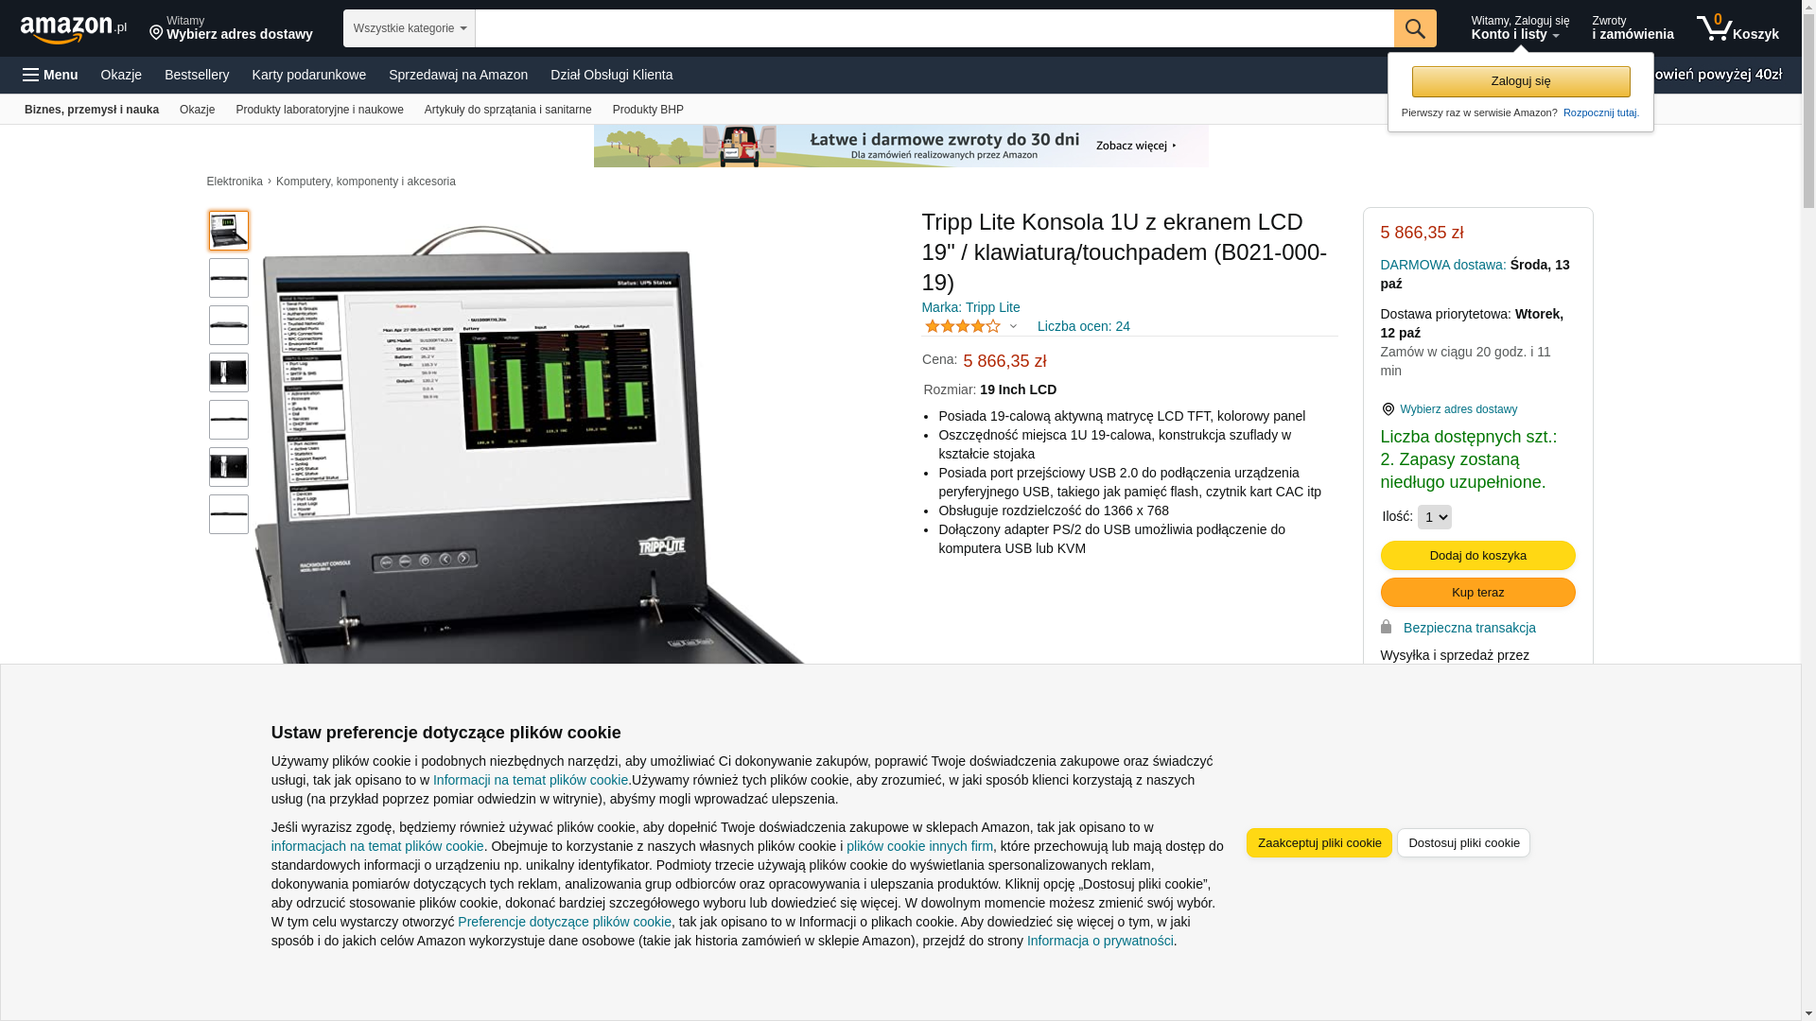Click the search magnifier button
Image resolution: width=1816 pixels, height=1021 pixels.
pos(1415,28)
